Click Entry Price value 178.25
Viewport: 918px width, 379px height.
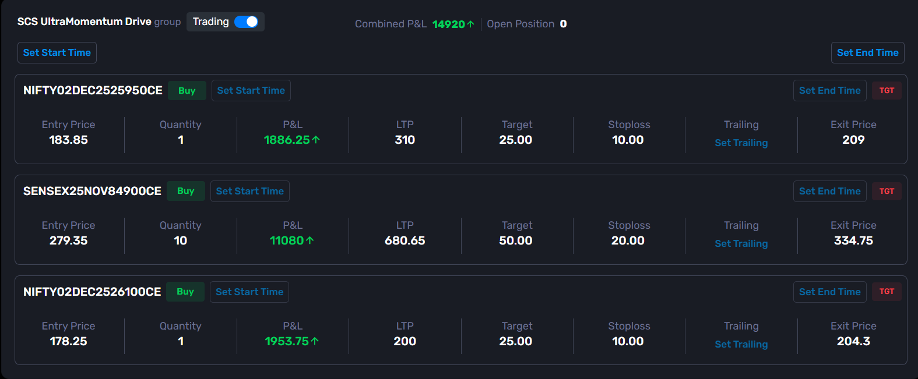68,341
